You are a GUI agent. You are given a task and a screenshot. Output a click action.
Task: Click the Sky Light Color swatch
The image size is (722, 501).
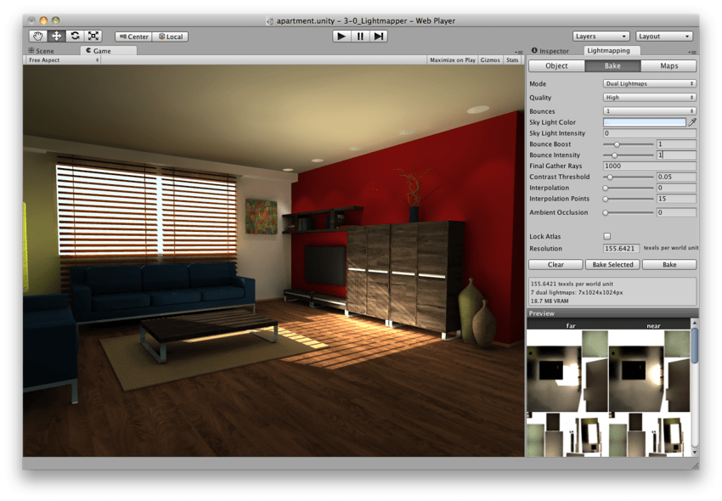(x=644, y=122)
